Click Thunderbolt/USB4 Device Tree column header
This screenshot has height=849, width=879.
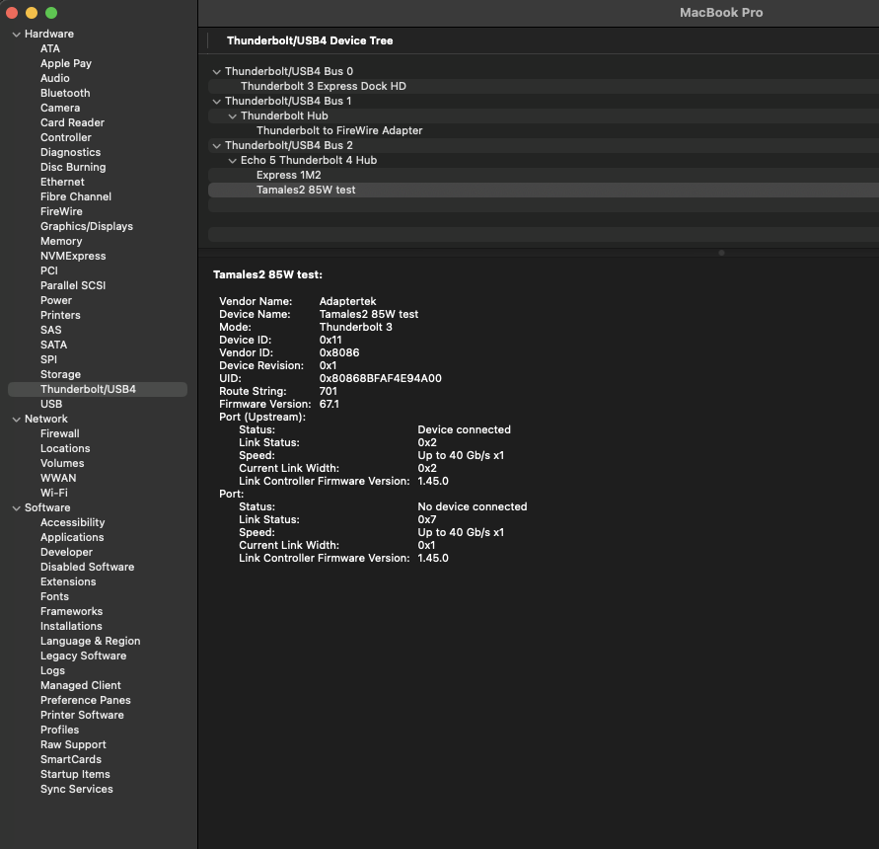310,40
